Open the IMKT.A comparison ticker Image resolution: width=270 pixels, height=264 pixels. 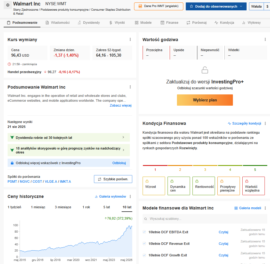pos(65,181)
